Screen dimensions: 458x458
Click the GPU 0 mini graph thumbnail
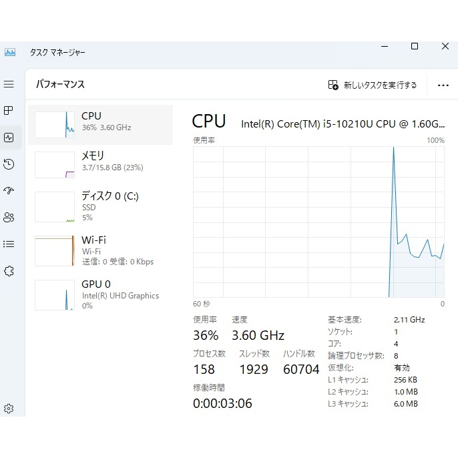tap(55, 295)
